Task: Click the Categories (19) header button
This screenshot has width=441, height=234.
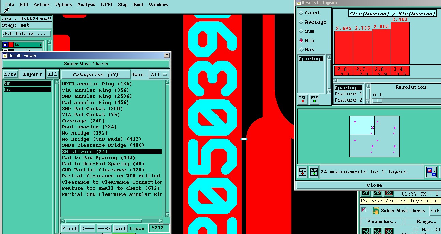Action: pyautogui.click(x=96, y=74)
